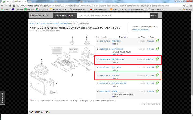Open the Feedback side tab
Viewport: 193px width, 120px height.
2,98
